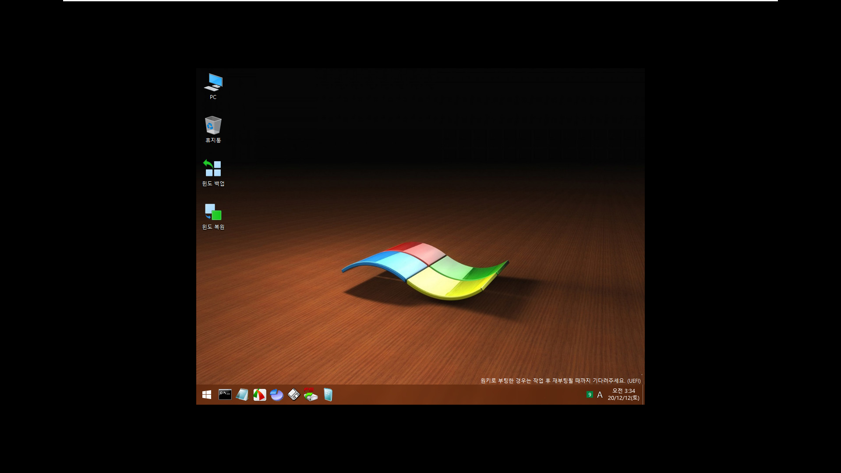Open the PC desktop icon
This screenshot has width=841, height=473.
click(x=213, y=86)
